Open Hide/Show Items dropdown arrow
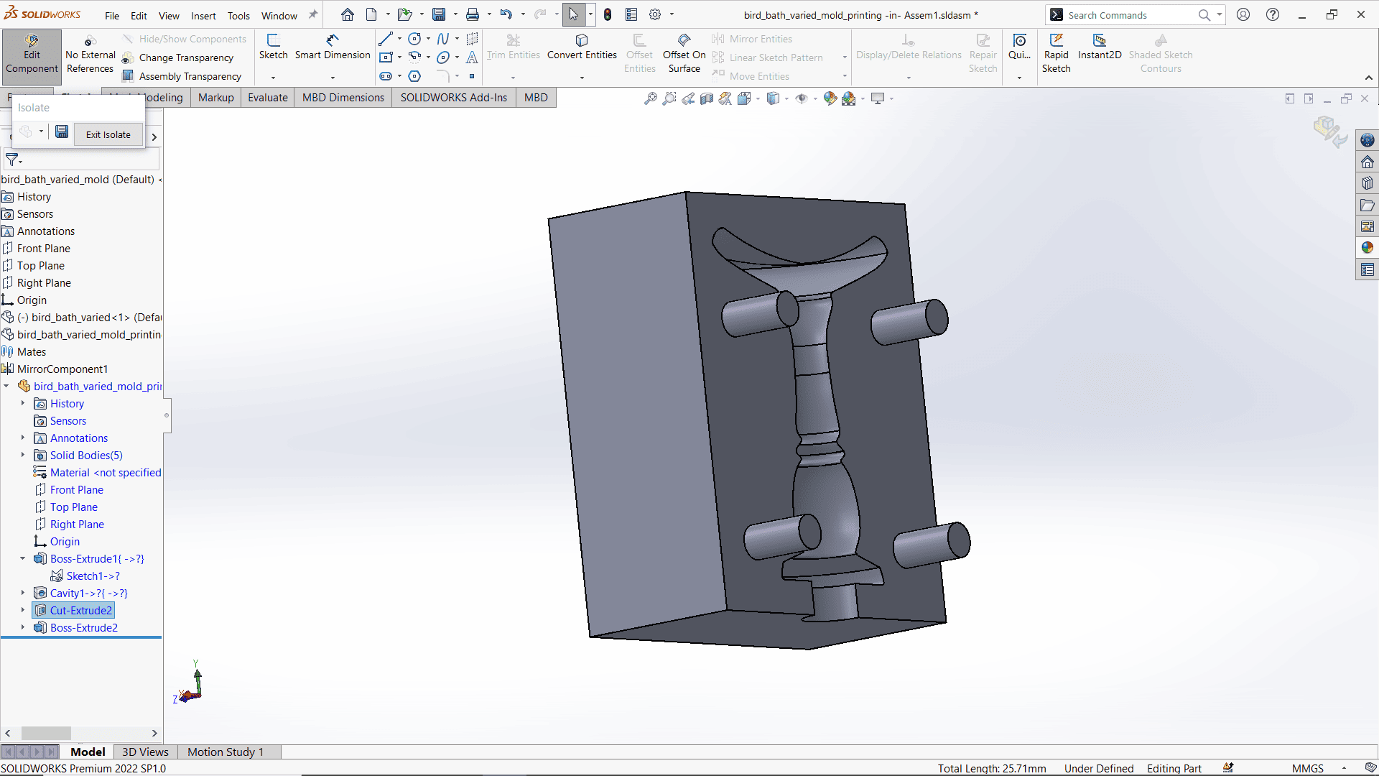This screenshot has width=1379, height=776. pyautogui.click(x=815, y=99)
